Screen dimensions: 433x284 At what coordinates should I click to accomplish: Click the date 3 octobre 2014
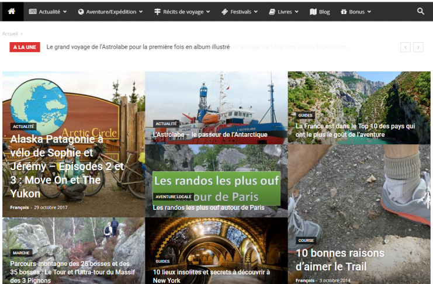(x=335, y=280)
